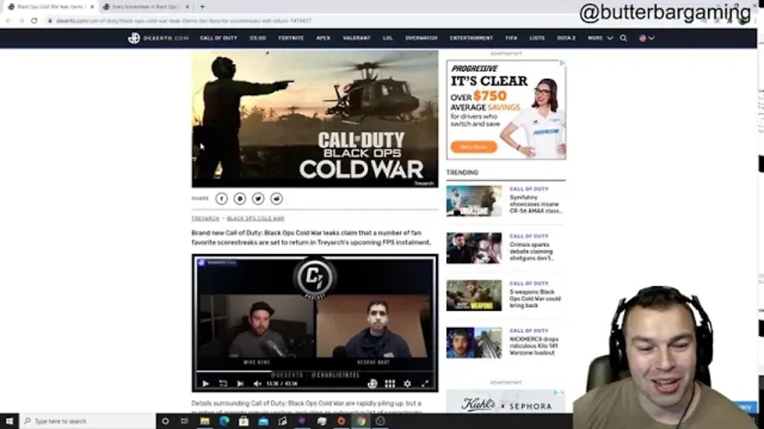The height and width of the screenshot is (429, 764).
Task: Click the NICKMERCS article thumbnail
Action: pos(474,343)
